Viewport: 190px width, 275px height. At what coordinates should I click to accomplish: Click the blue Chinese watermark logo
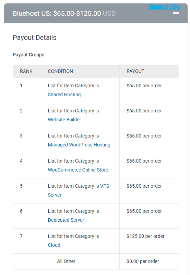point(164,7)
